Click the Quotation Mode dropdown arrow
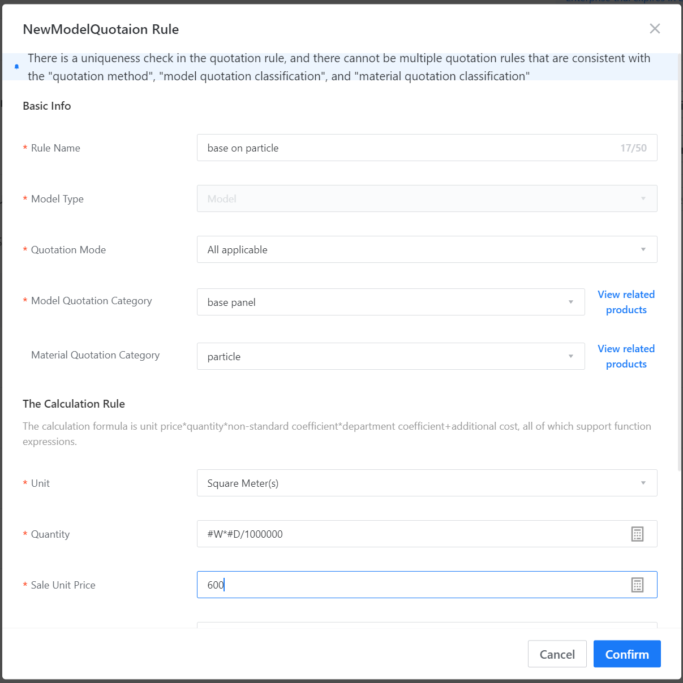 [643, 249]
